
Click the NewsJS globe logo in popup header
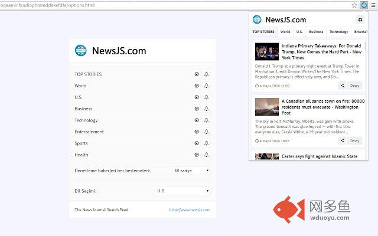pos(257,19)
